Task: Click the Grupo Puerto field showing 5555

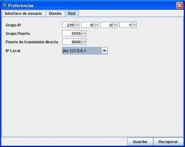Action: pos(72,33)
